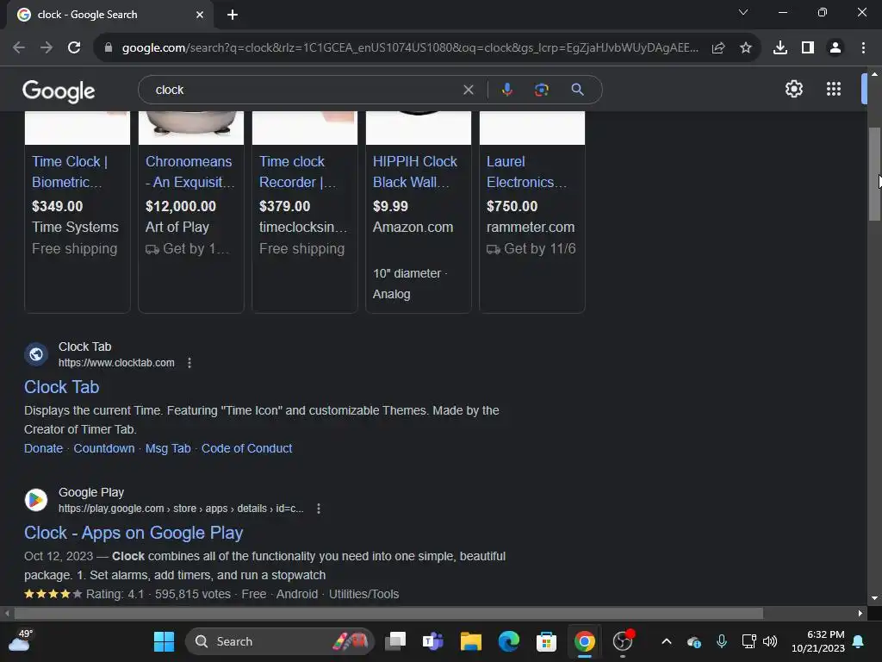Open Time clock Recorder product listing

(297, 172)
